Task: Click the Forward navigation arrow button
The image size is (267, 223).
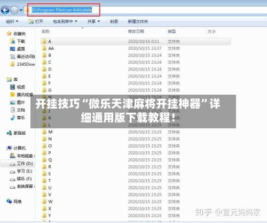Action: [14, 10]
